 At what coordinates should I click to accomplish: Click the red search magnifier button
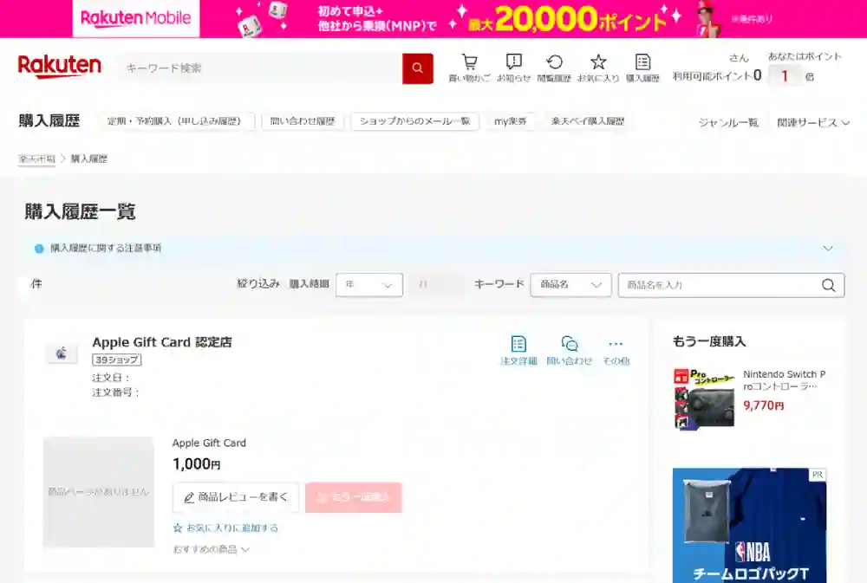point(418,68)
